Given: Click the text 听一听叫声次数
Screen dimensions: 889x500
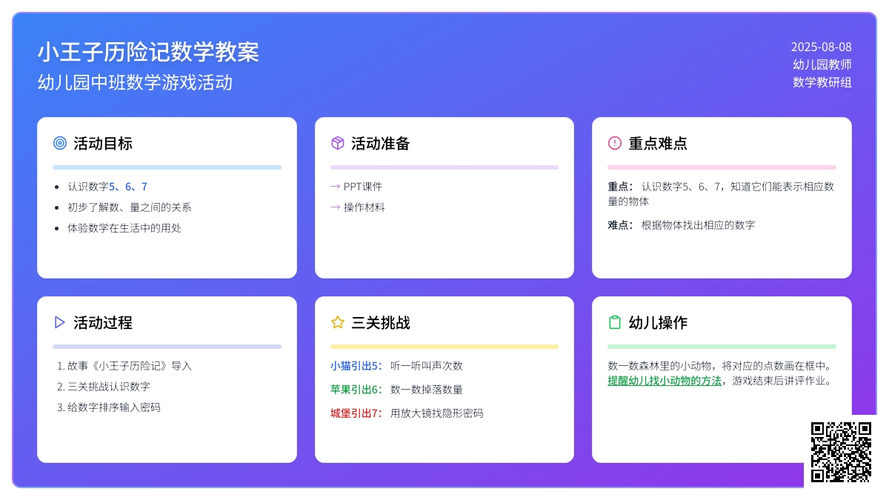Looking at the screenshot, I should coord(427,366).
